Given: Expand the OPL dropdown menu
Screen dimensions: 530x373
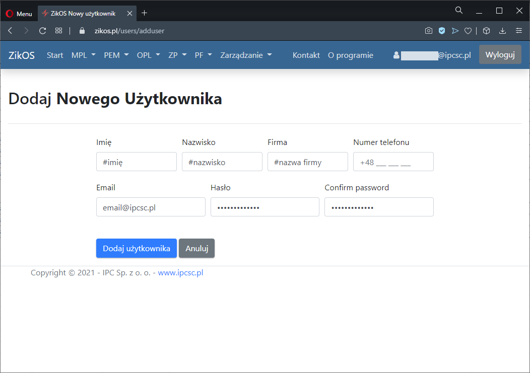Looking at the screenshot, I should pyautogui.click(x=148, y=55).
